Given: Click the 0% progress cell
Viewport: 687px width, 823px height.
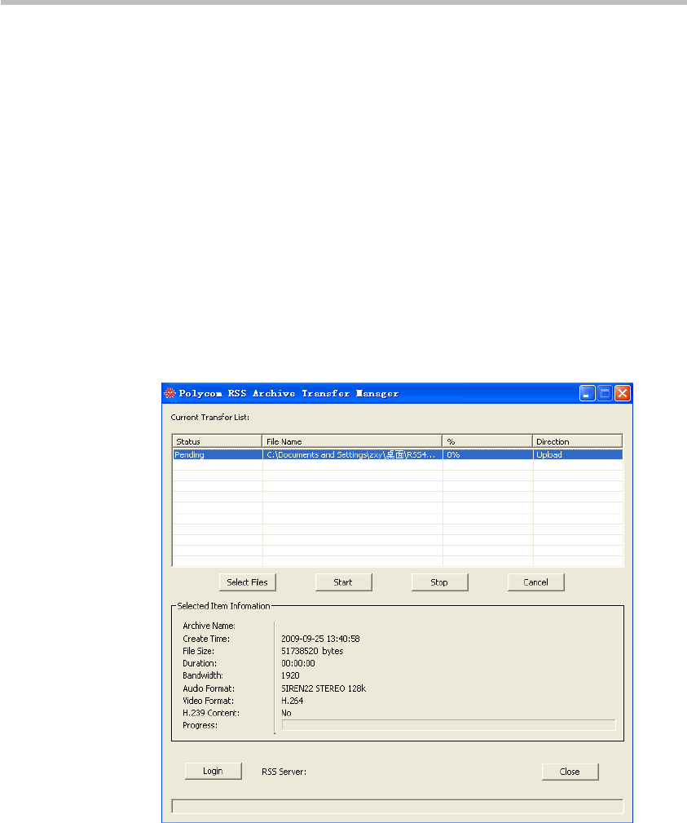Looking at the screenshot, I should coord(487,454).
